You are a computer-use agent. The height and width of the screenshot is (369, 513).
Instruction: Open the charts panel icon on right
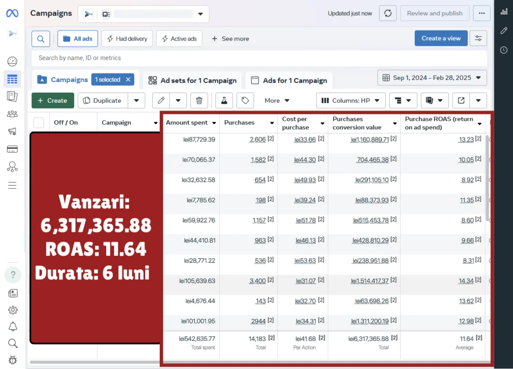(x=504, y=12)
